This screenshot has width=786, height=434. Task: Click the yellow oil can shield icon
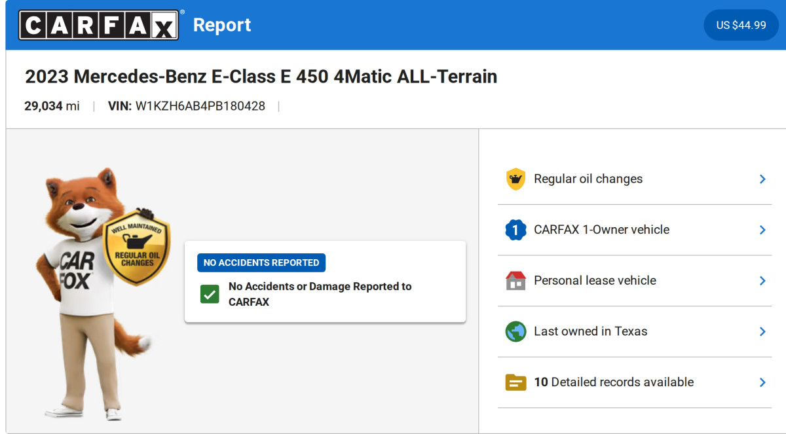[x=515, y=179]
